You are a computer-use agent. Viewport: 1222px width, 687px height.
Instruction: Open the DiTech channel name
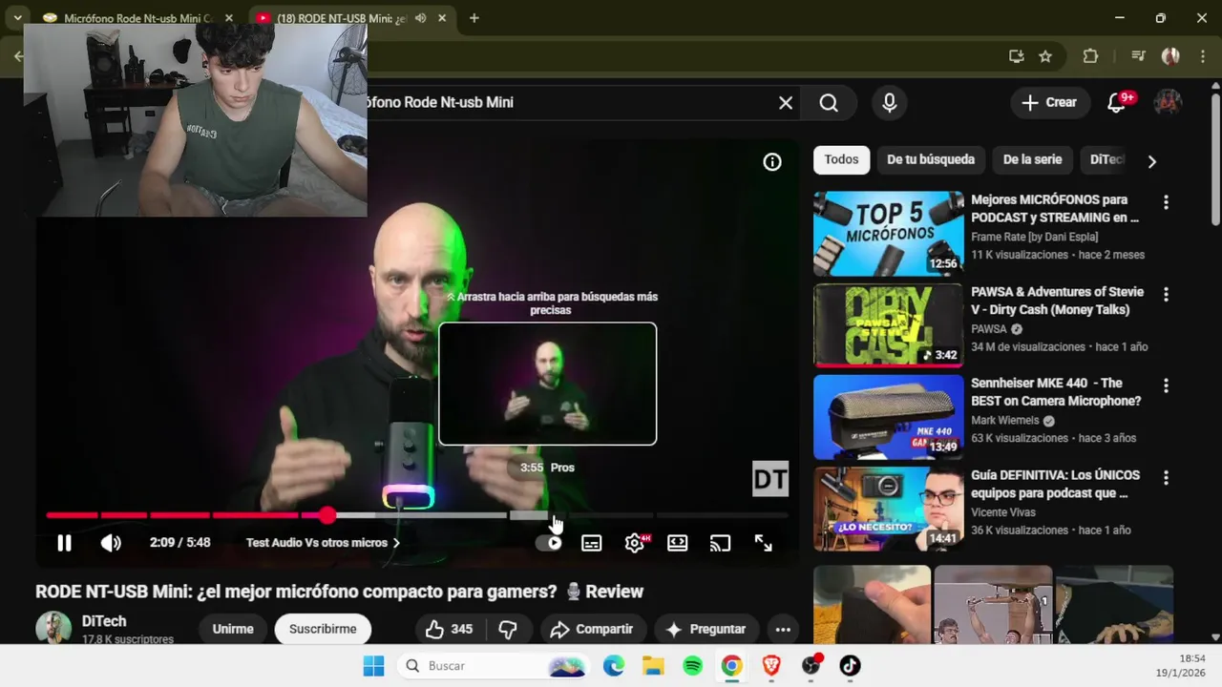coord(104,621)
